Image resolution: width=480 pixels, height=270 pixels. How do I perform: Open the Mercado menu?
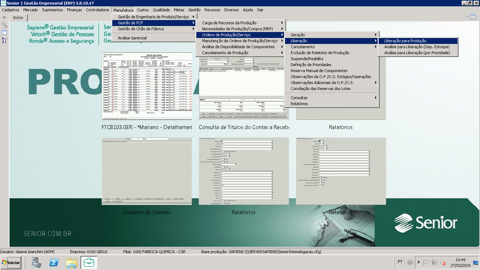(31, 10)
